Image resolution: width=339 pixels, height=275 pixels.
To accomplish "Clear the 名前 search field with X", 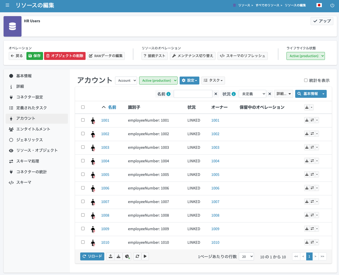I will pos(216,94).
